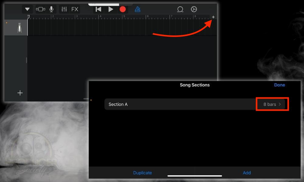Open the microphone instrument view

[x=51, y=9]
